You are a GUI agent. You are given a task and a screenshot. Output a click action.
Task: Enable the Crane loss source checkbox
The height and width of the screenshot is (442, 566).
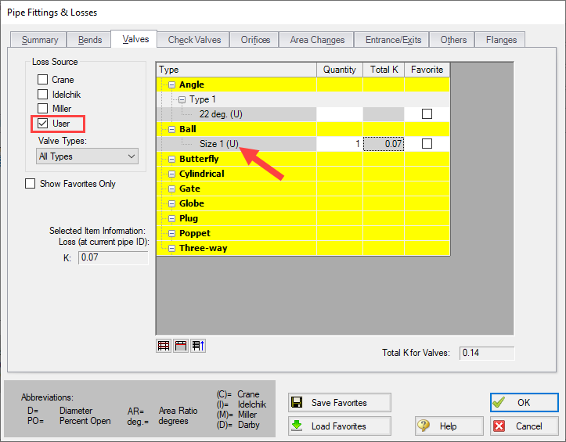point(43,80)
